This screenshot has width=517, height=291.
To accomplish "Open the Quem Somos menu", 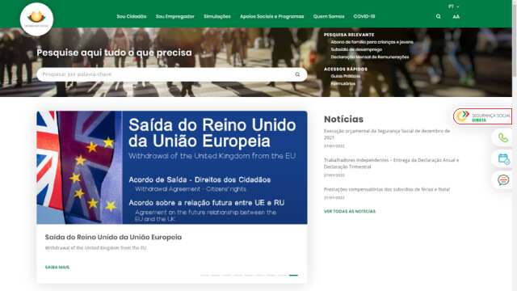I will (329, 16).
